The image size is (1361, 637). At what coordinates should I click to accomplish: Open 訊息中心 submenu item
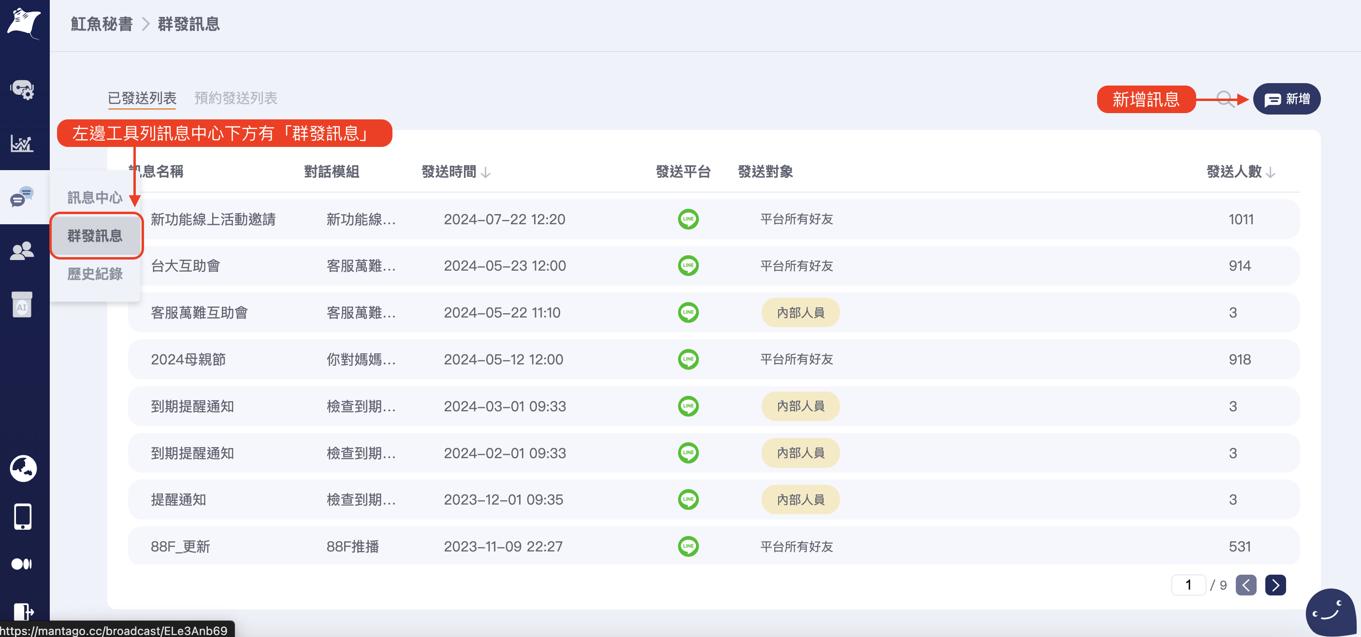[x=95, y=198]
